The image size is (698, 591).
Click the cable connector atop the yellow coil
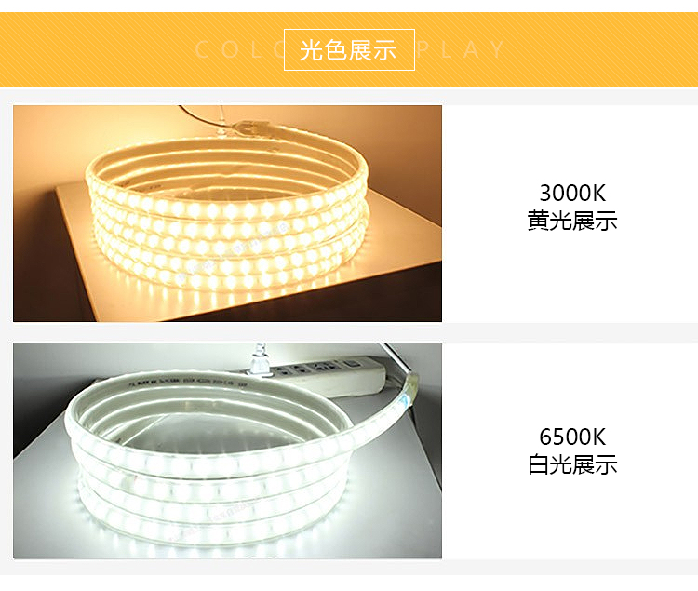click(x=256, y=128)
